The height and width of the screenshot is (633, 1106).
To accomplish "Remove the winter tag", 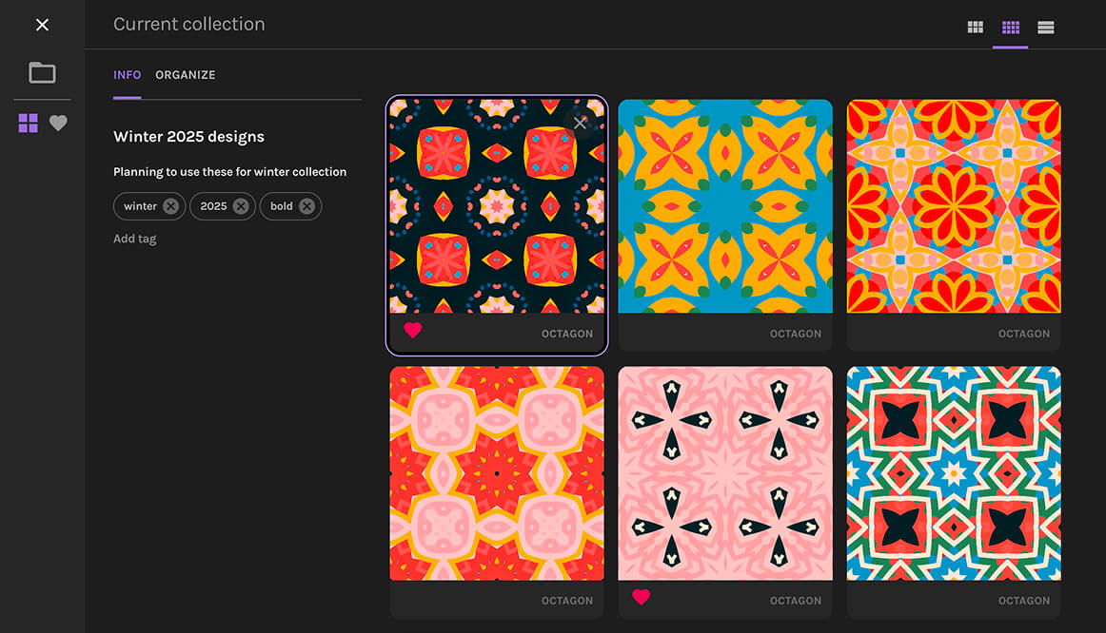I will [171, 206].
